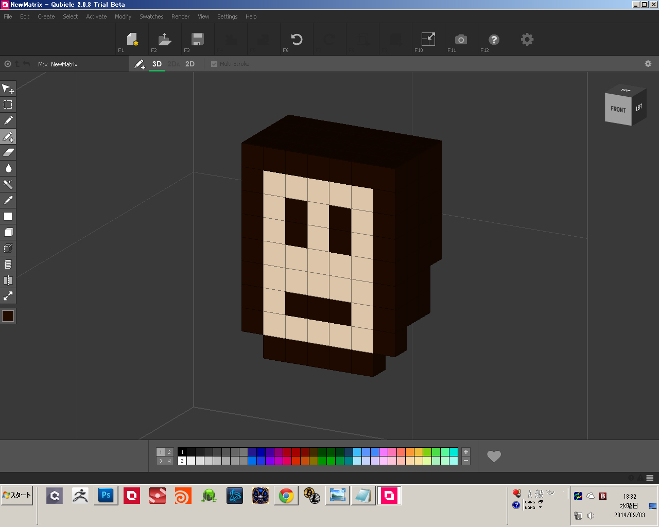Click the rotate/undo arrow icon labeled F6
This screenshot has height=527, width=659.
(x=297, y=40)
